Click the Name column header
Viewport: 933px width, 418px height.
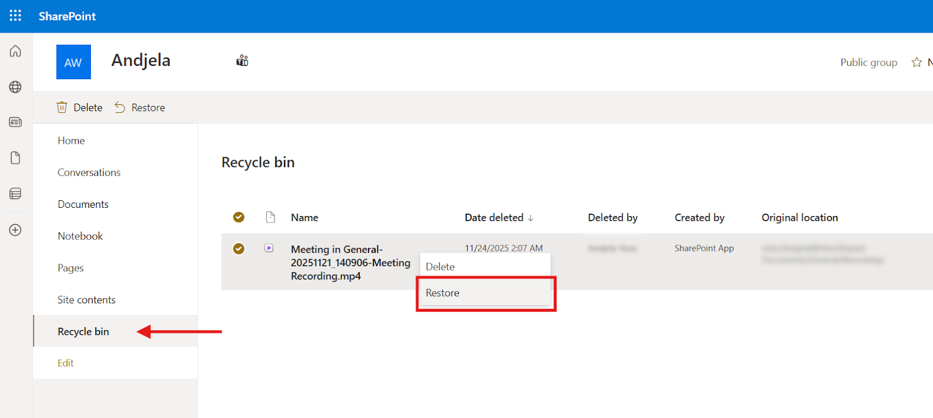pos(304,218)
